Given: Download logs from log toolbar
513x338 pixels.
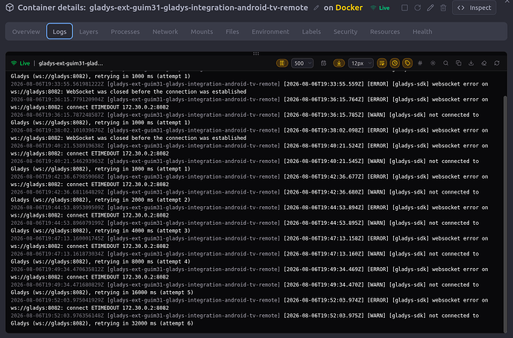Looking at the screenshot, I should tap(471, 63).
